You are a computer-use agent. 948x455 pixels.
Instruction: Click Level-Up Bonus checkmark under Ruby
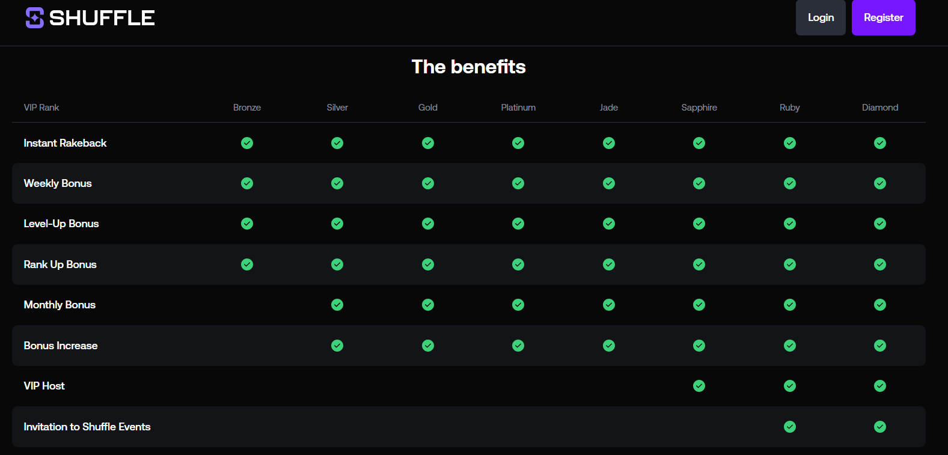point(790,224)
